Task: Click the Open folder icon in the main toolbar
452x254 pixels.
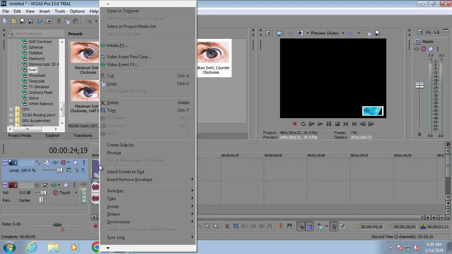Action: [13, 21]
